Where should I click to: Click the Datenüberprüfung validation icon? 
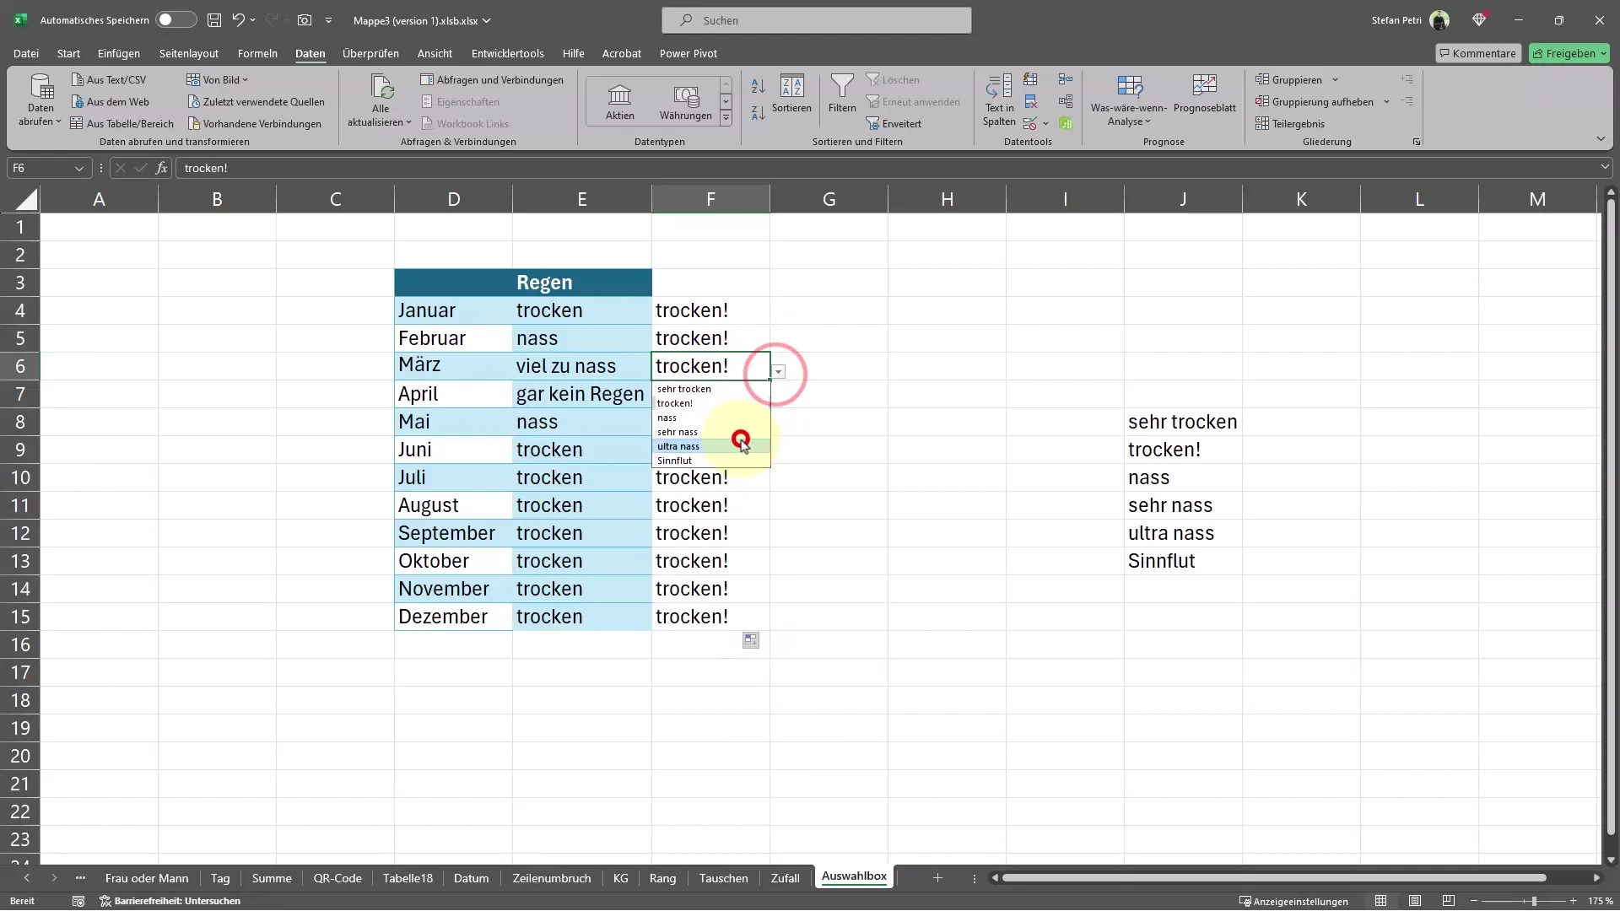(1030, 124)
